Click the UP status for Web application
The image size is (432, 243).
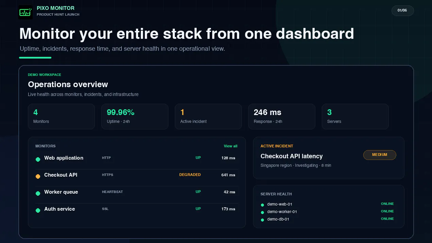(198, 158)
